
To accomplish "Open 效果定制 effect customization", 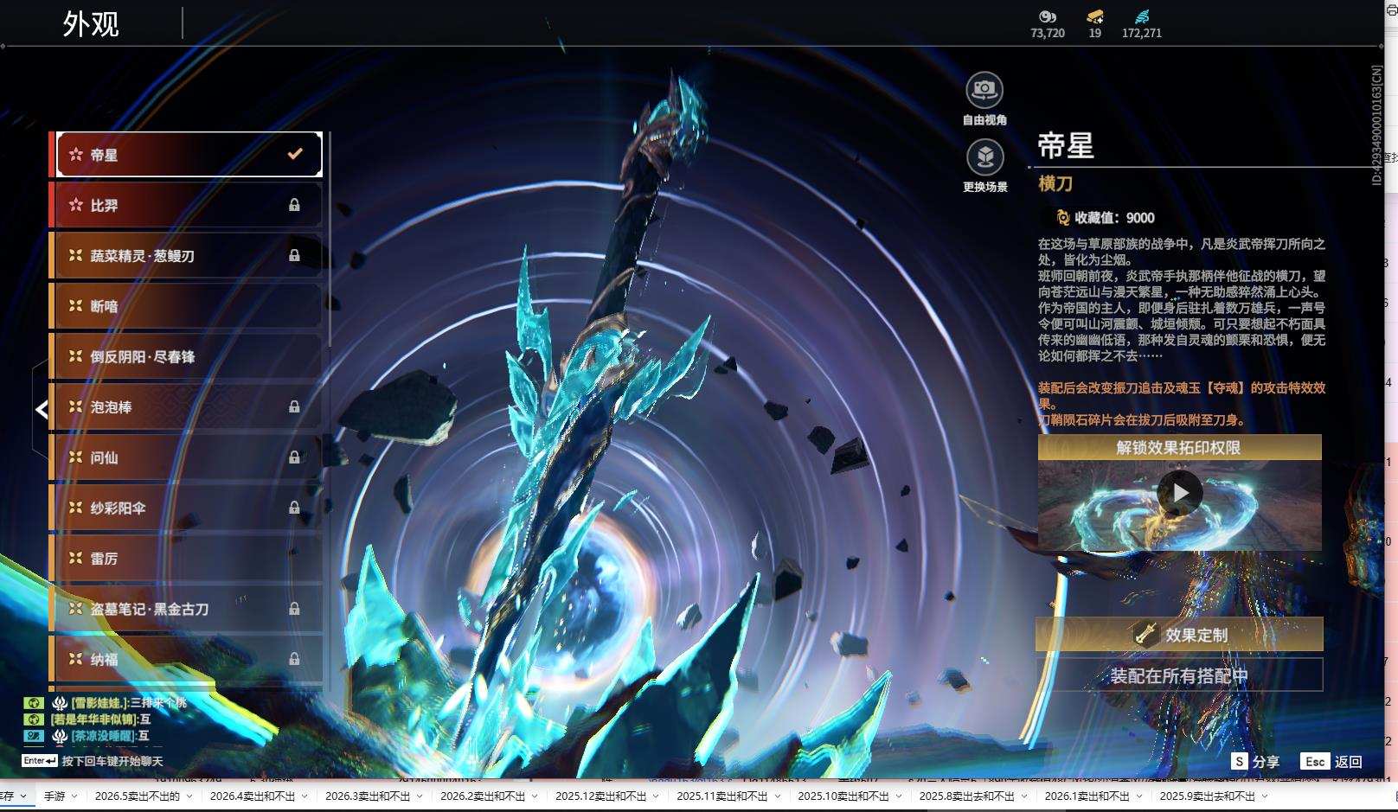I will point(1179,635).
